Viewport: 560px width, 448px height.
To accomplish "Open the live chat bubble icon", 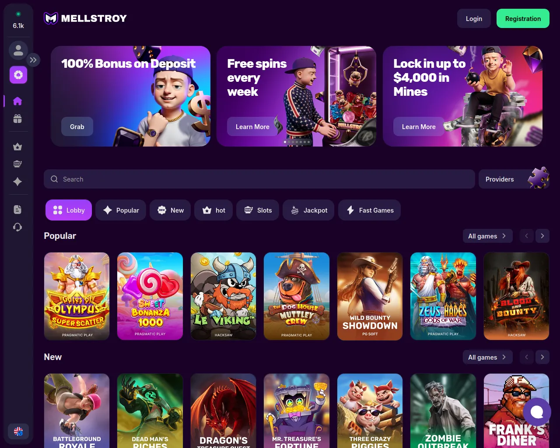I will (537, 412).
